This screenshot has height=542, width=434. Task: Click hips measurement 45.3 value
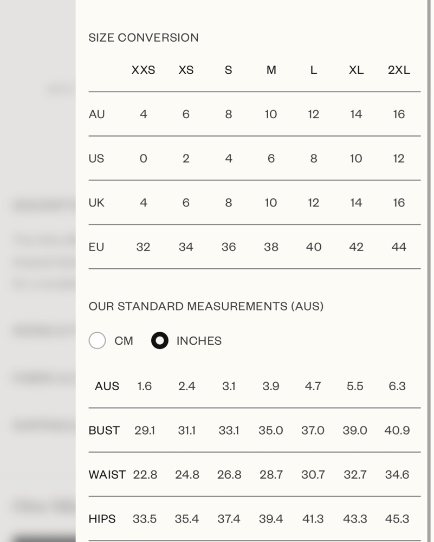397,519
